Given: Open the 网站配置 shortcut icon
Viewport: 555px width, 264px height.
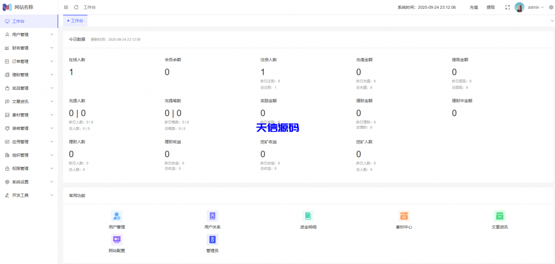Looking at the screenshot, I should [117, 239].
